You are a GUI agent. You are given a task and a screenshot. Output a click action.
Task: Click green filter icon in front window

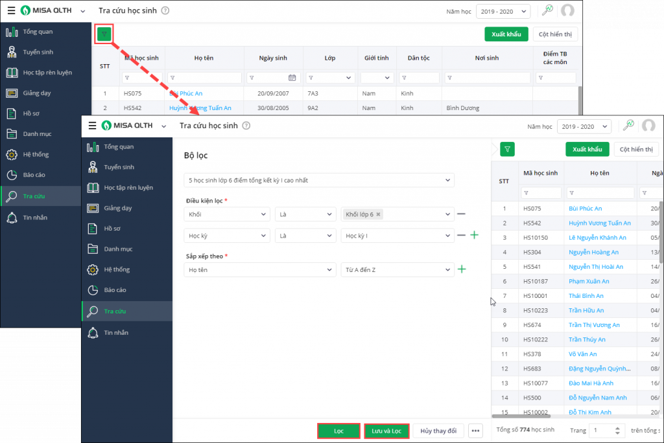click(x=507, y=149)
